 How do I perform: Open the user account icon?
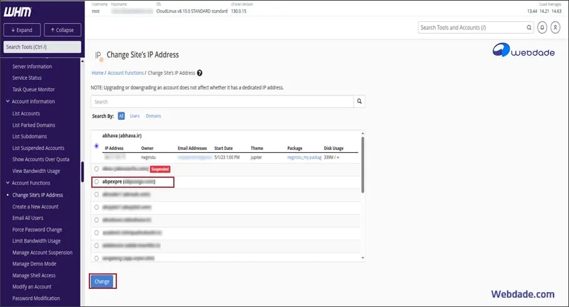(x=555, y=27)
